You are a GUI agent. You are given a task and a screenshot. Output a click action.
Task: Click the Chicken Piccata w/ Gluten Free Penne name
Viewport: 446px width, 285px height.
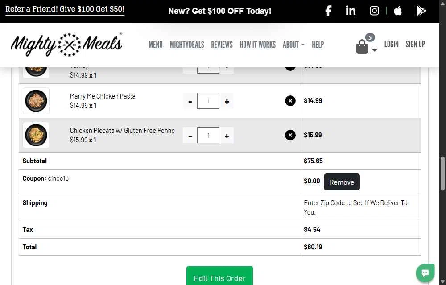[x=122, y=131]
